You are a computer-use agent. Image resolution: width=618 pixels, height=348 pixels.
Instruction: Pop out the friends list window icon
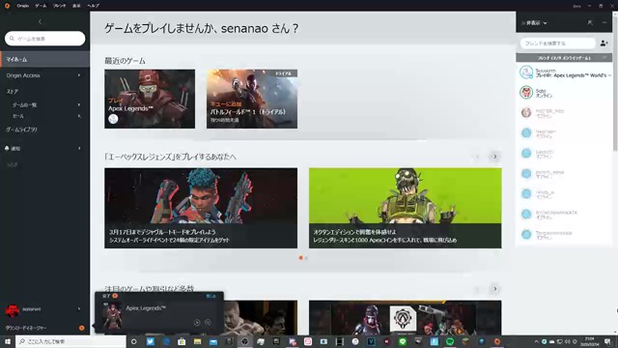click(x=590, y=23)
